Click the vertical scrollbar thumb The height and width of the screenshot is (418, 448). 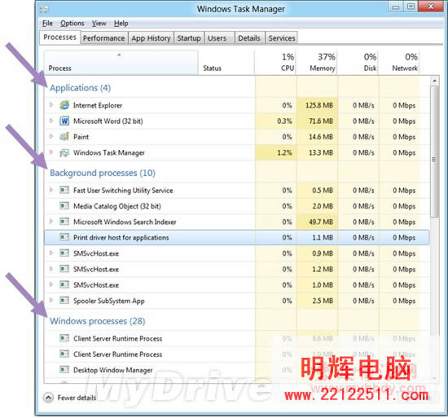434,152
